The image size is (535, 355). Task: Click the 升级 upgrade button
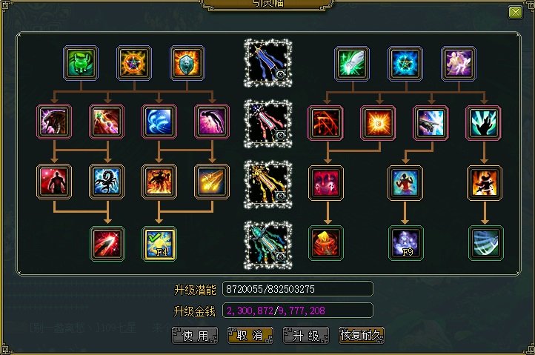[306, 336]
